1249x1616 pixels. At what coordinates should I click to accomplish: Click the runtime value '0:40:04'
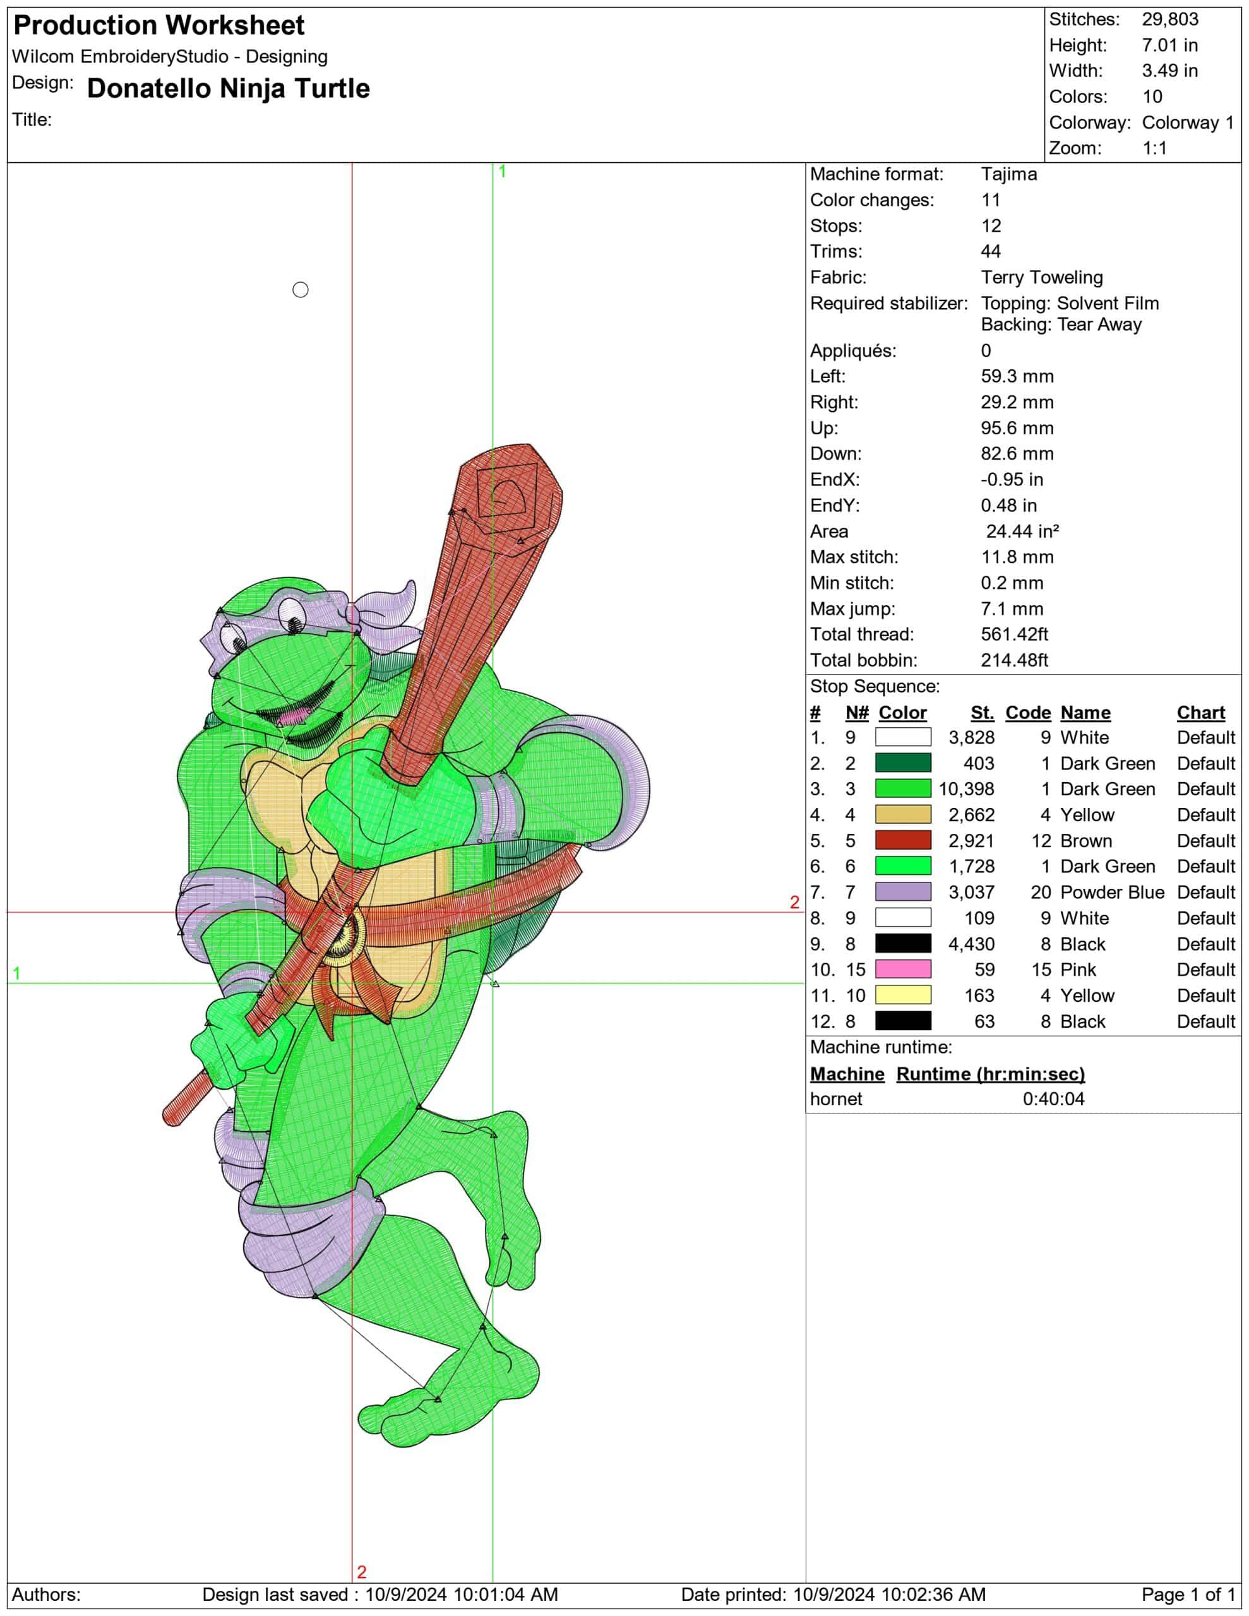tap(1053, 1099)
